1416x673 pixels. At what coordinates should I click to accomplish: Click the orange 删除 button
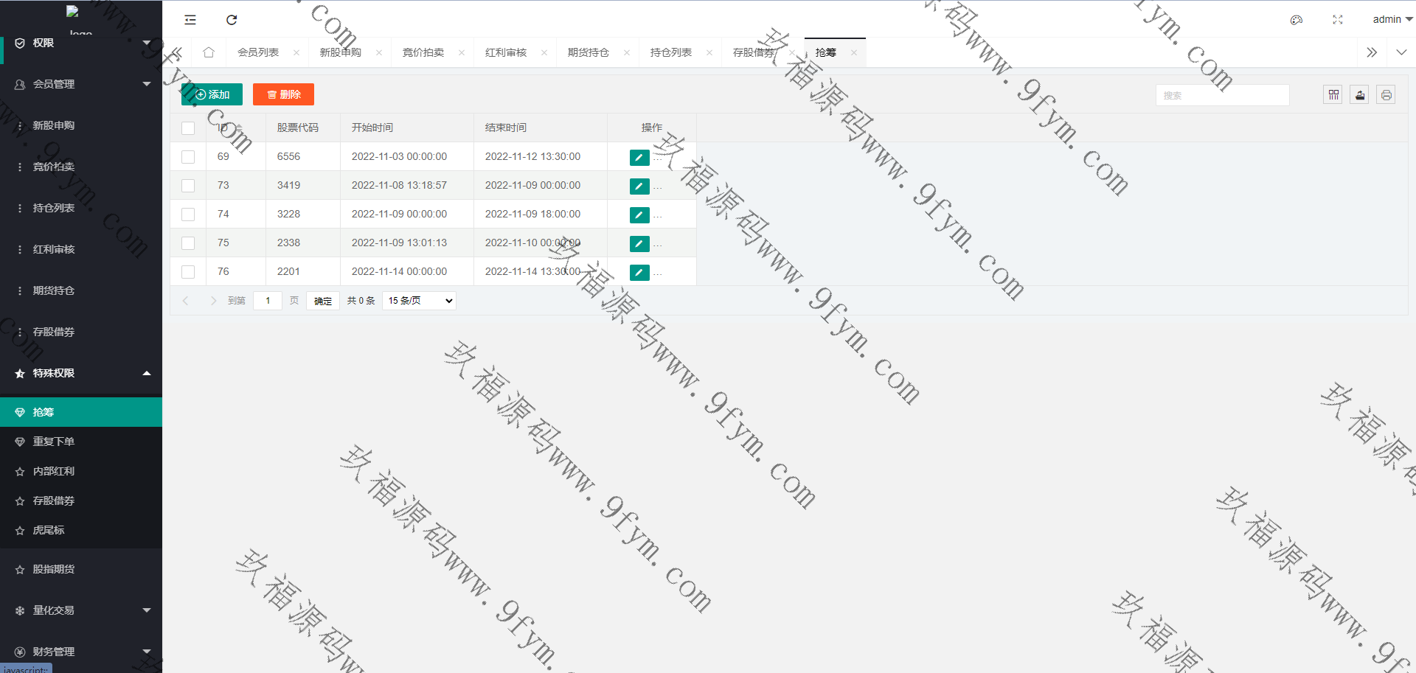(283, 94)
